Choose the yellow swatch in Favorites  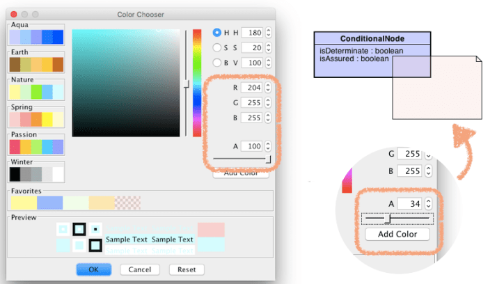(22, 203)
